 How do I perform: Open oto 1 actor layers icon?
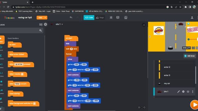click(188, 92)
